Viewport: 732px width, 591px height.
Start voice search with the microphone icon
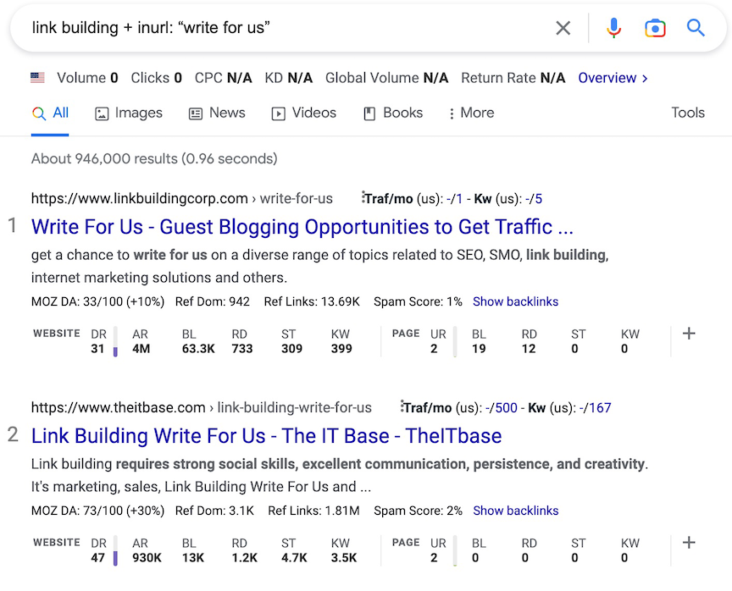tap(614, 28)
